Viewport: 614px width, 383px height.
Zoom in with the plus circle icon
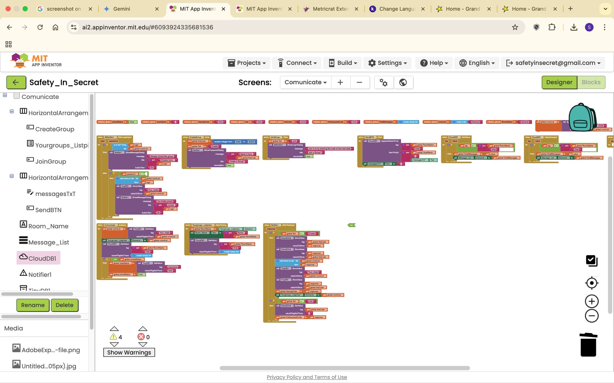(x=592, y=301)
